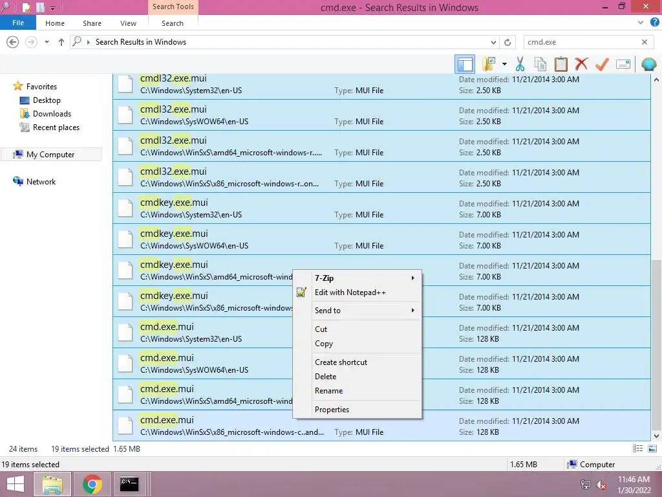662x497 pixels.
Task: Click the Forward navigation arrow
Action: coord(31,42)
